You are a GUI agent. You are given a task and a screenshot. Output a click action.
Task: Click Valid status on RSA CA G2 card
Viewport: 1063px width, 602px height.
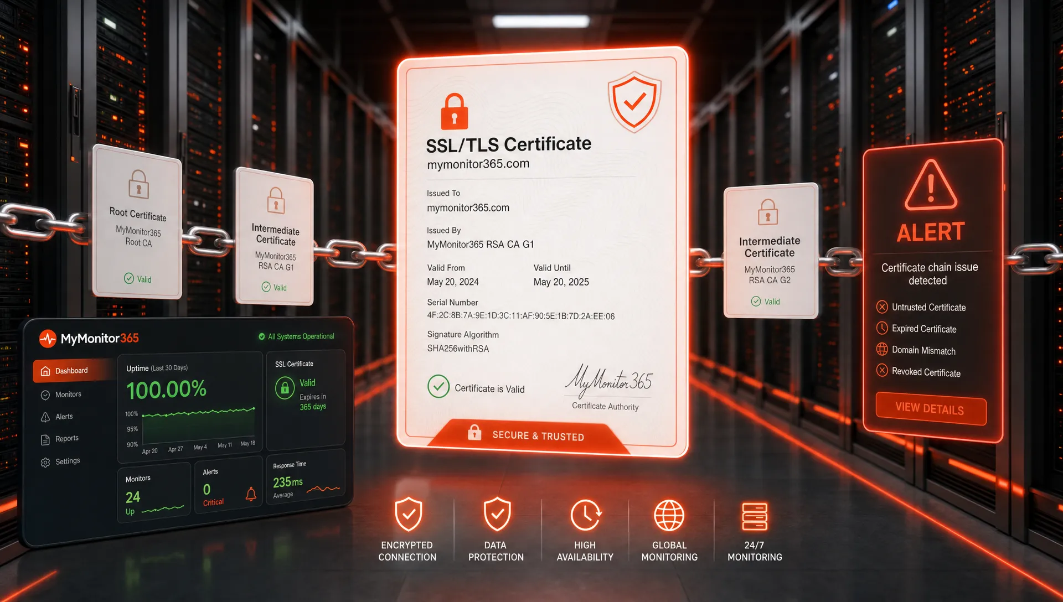point(766,302)
